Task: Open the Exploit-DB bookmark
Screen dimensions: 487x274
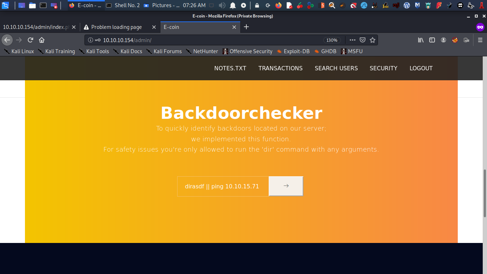Action: pyautogui.click(x=293, y=51)
